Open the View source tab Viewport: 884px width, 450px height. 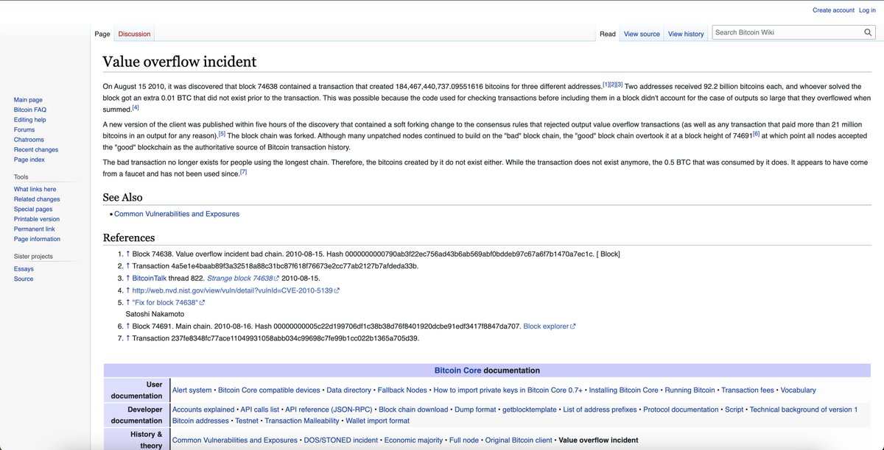[642, 34]
